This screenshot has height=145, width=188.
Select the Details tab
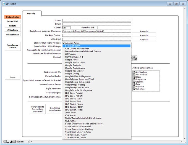[x=31, y=14]
